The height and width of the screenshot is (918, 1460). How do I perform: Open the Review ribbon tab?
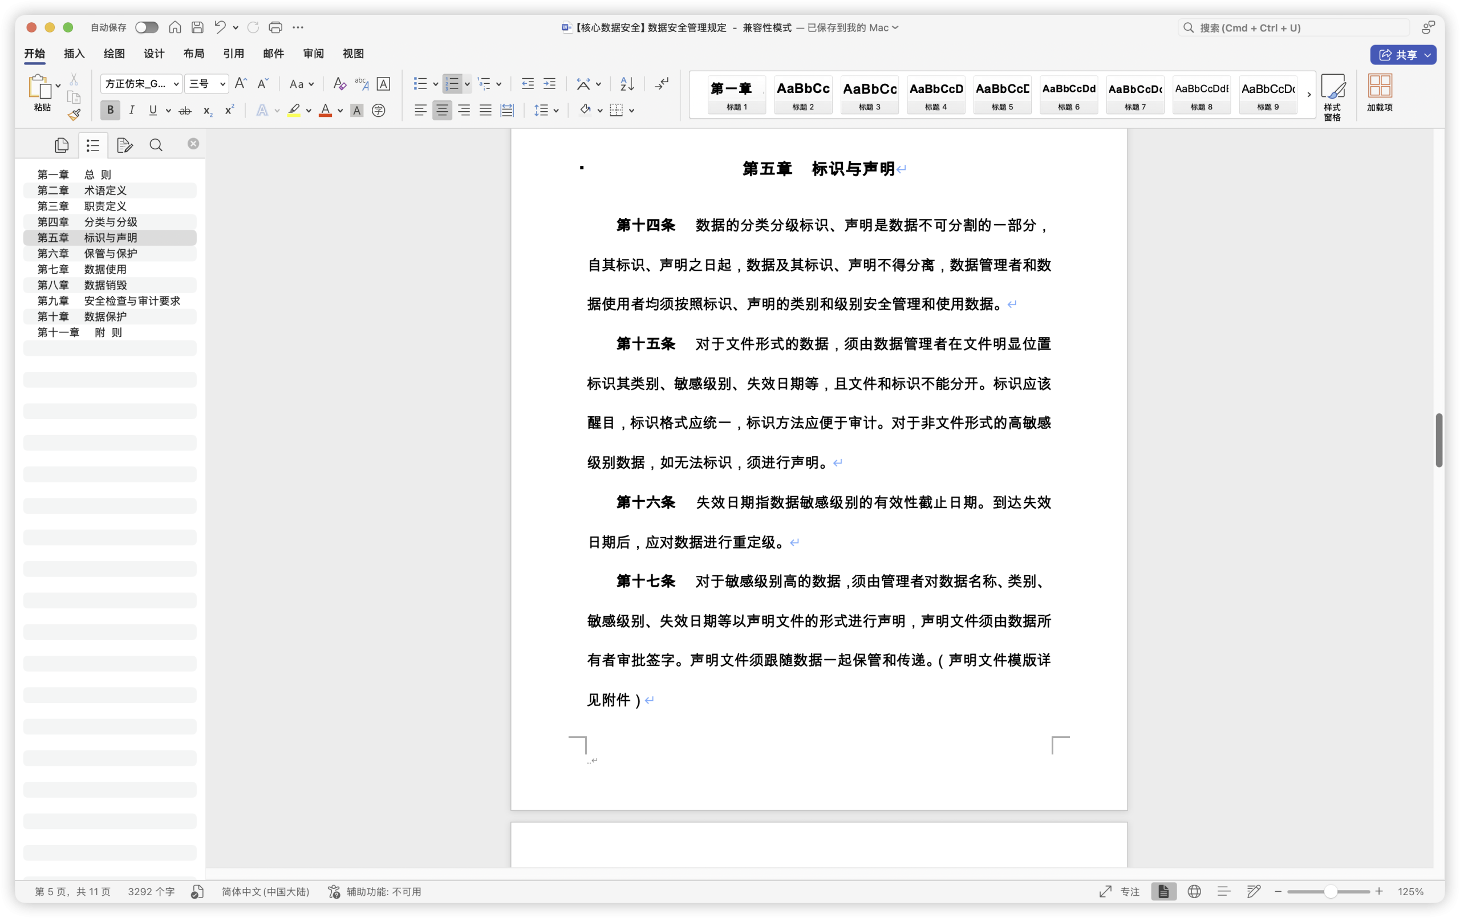pyautogui.click(x=314, y=54)
